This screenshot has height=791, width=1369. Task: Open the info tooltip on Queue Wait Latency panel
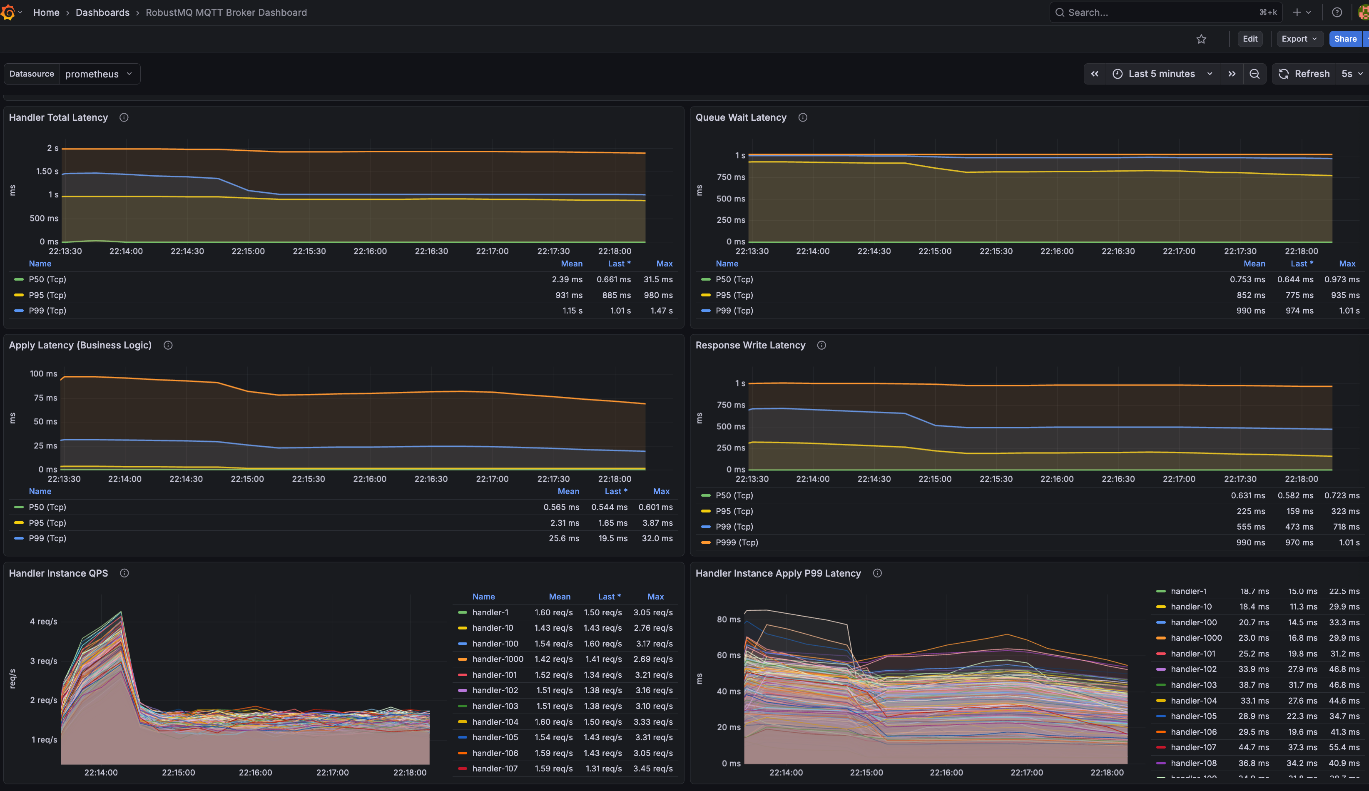(x=803, y=117)
